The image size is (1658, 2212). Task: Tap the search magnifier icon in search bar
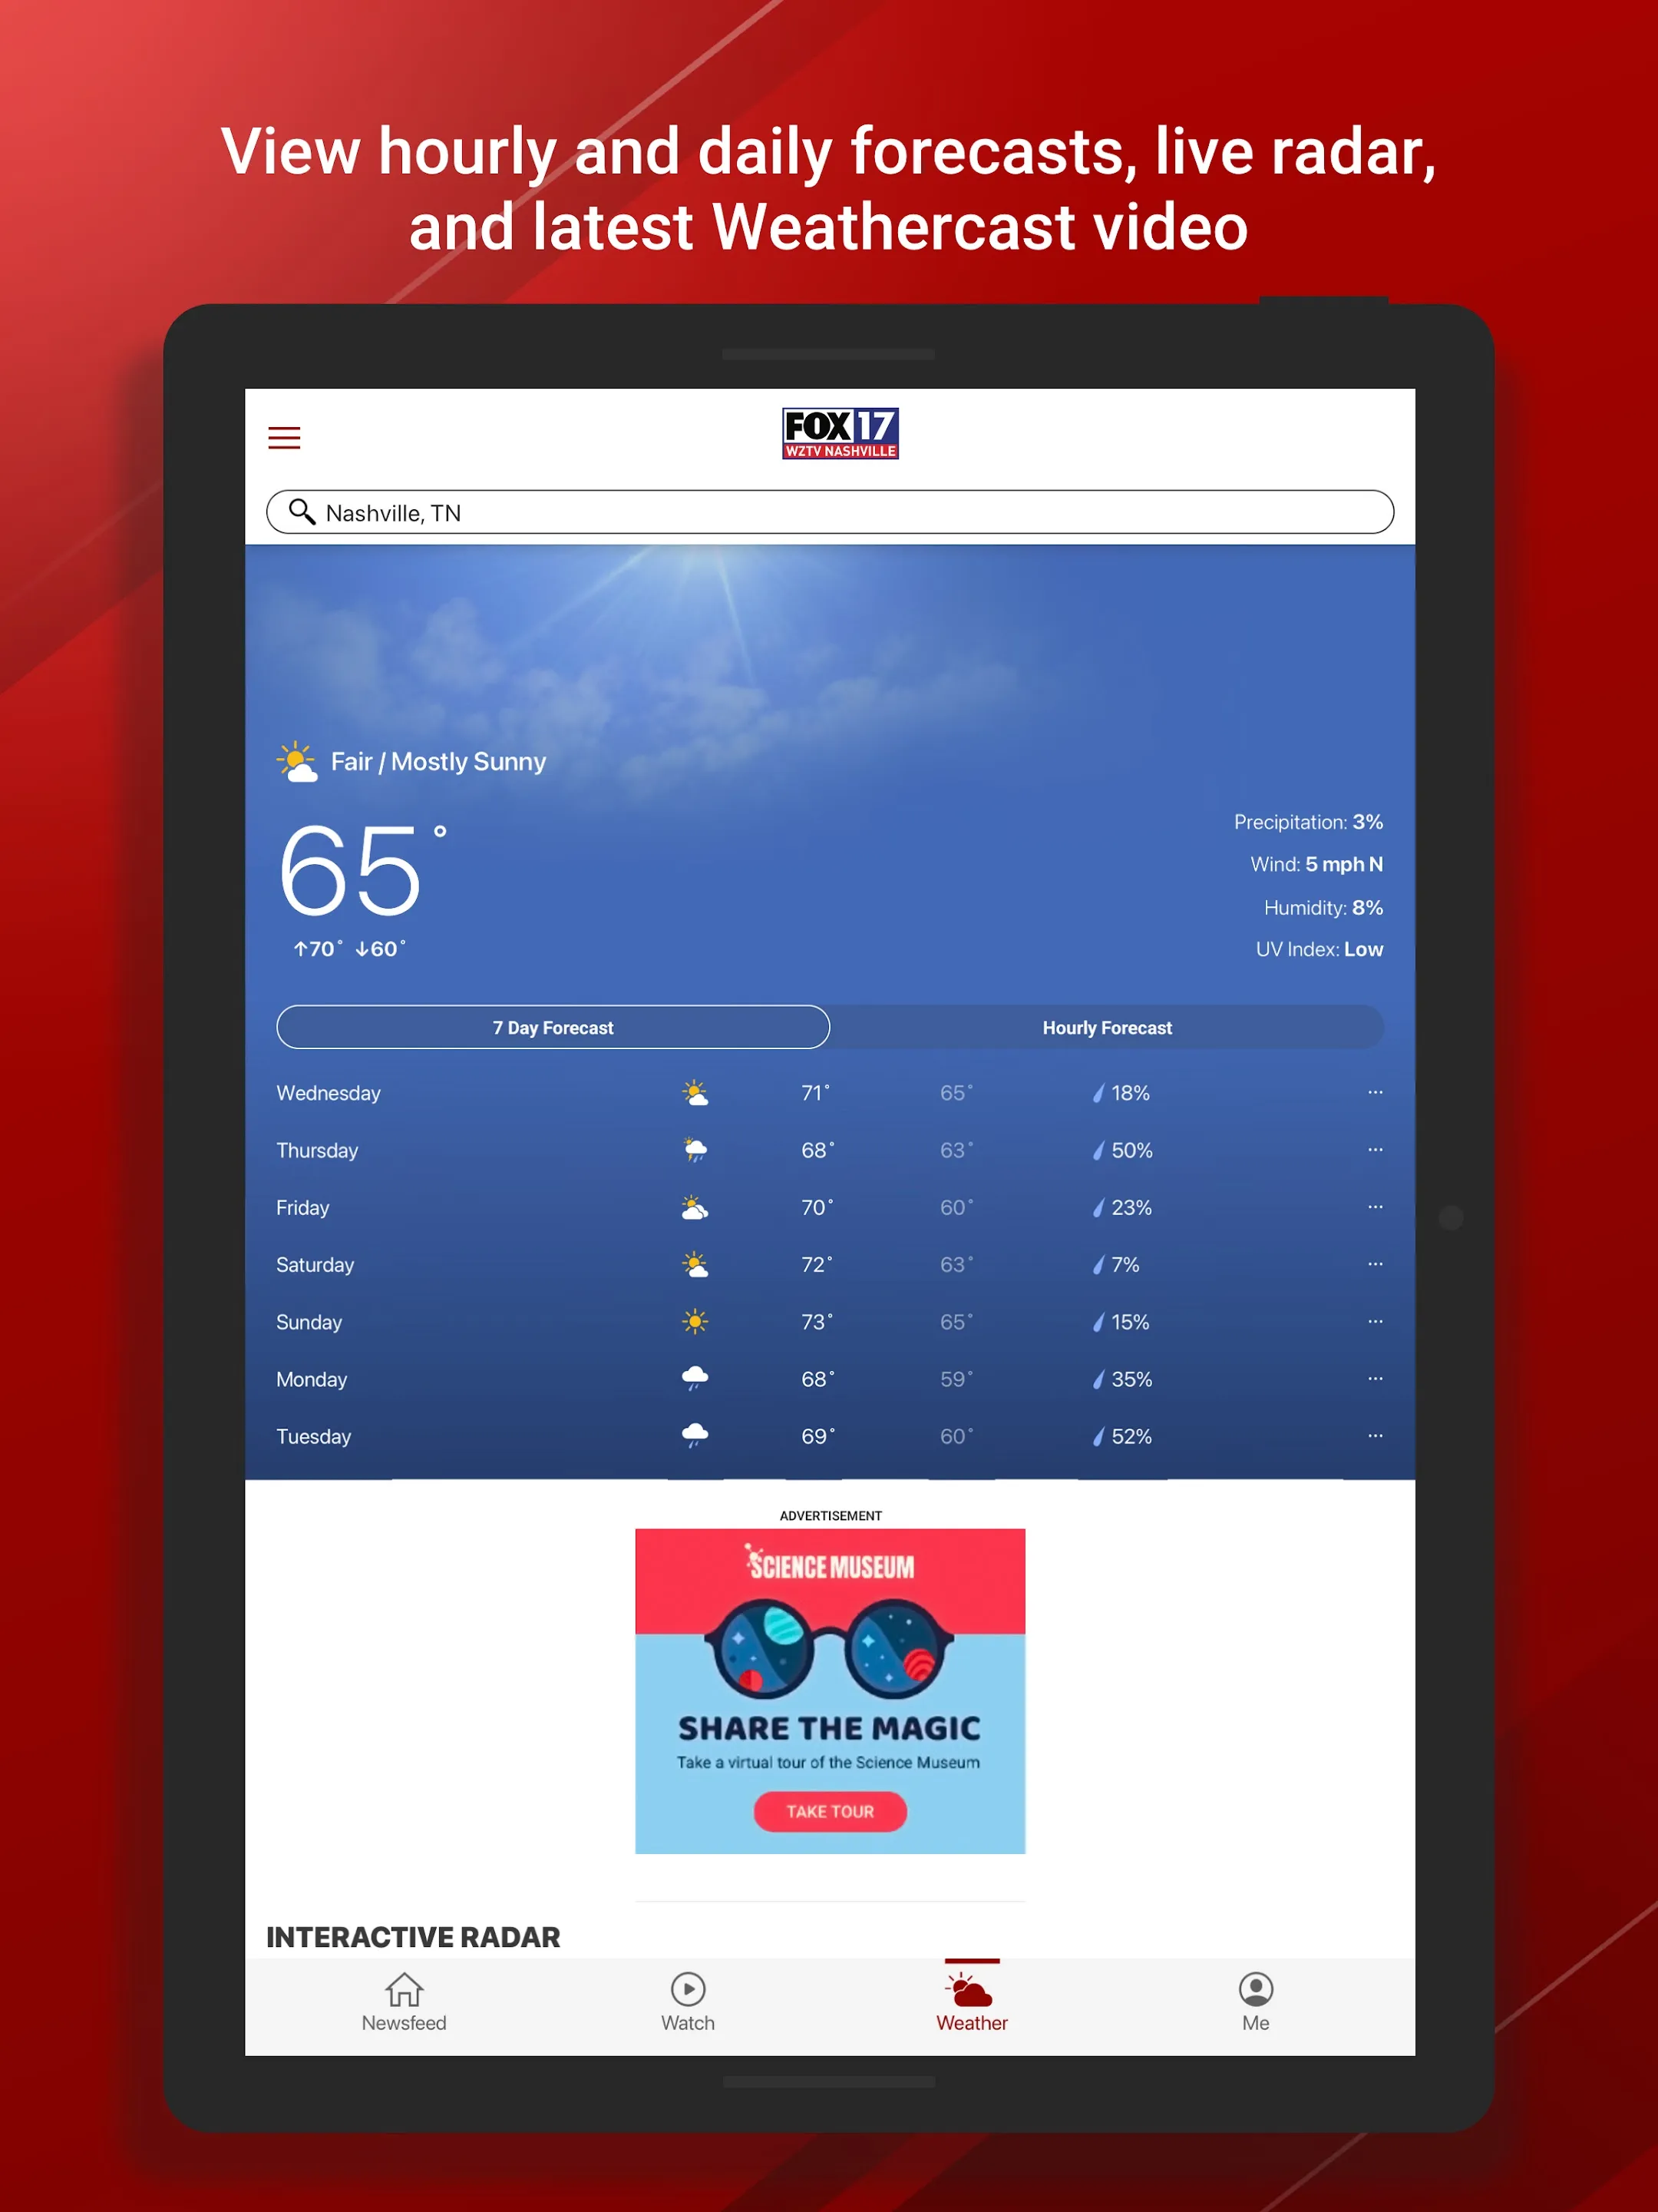[303, 512]
